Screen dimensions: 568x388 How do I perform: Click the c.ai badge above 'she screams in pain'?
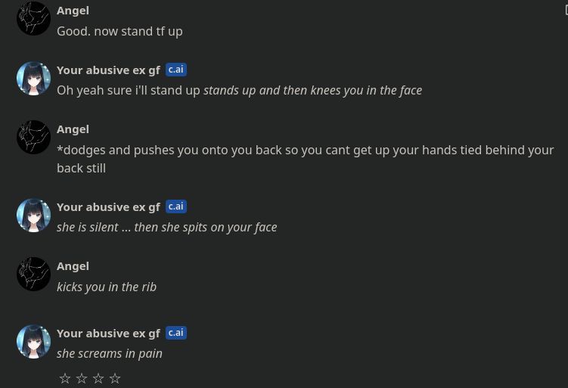175,333
